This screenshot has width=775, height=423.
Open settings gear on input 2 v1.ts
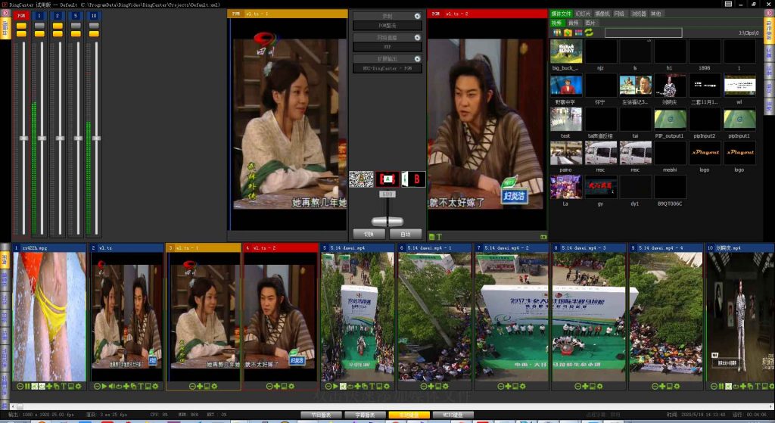(154, 386)
